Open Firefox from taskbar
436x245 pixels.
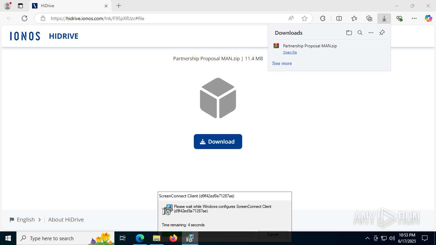click(173, 238)
